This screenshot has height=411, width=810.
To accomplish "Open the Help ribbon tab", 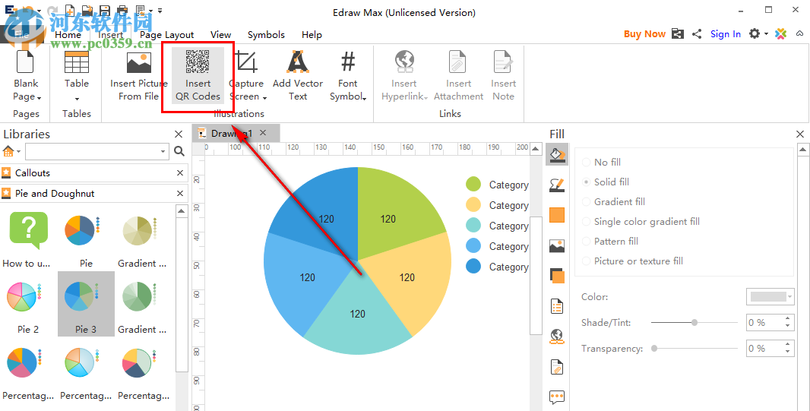I will [x=312, y=35].
